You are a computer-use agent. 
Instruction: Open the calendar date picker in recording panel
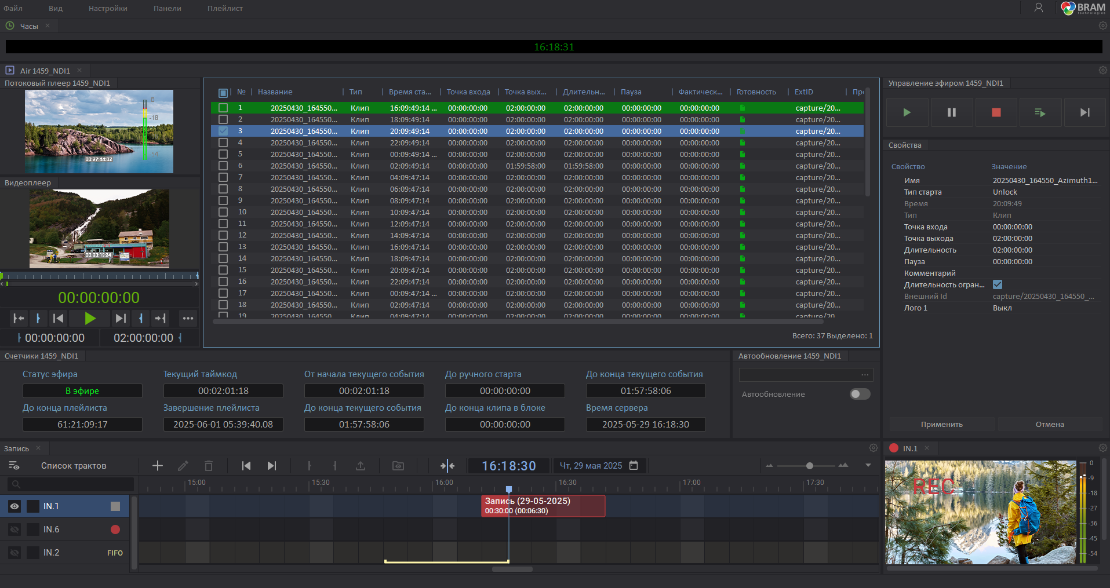[634, 465]
